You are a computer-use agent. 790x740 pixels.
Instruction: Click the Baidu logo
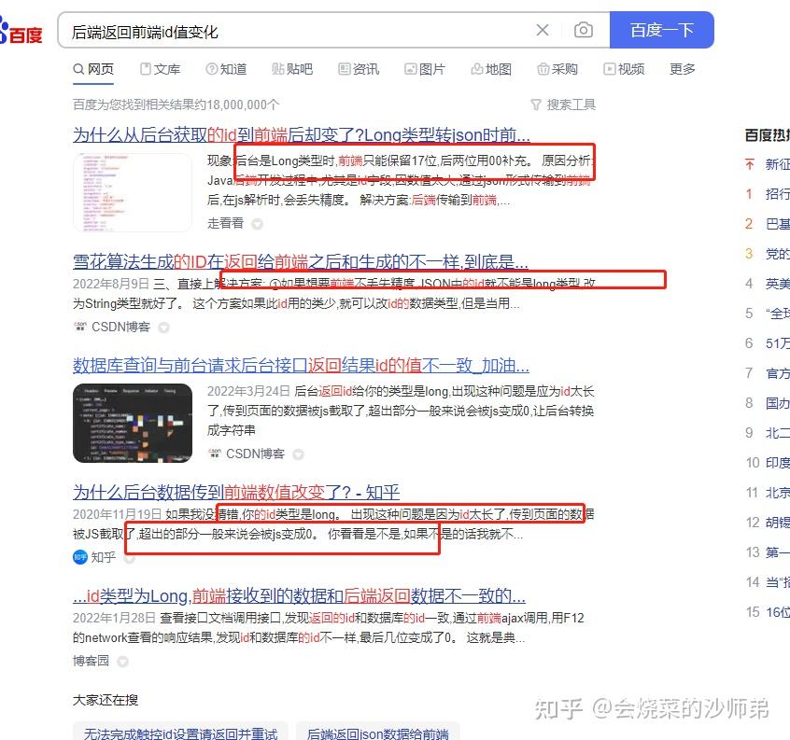pos(21,31)
